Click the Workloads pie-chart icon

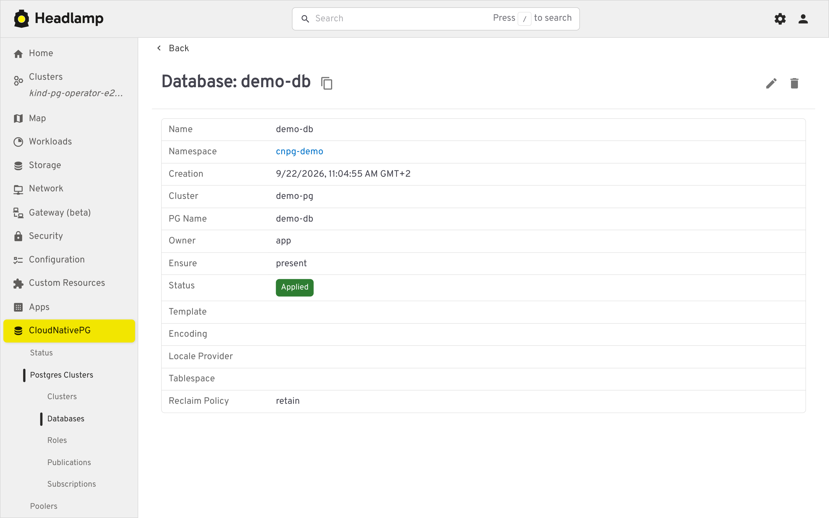coord(18,142)
